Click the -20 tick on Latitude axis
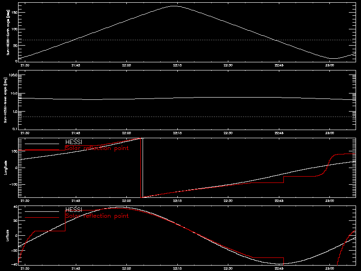The image size is (361, 271). pos(14,251)
